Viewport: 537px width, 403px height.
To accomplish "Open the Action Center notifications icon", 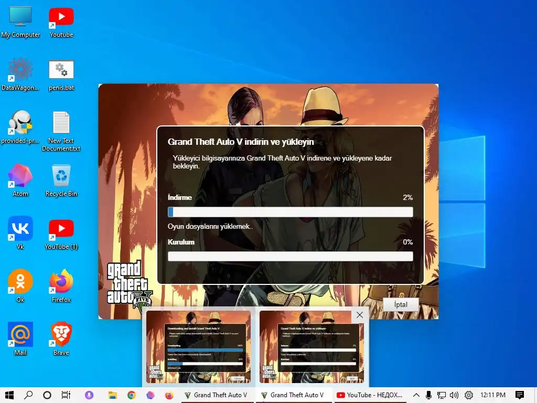I will [x=520, y=395].
